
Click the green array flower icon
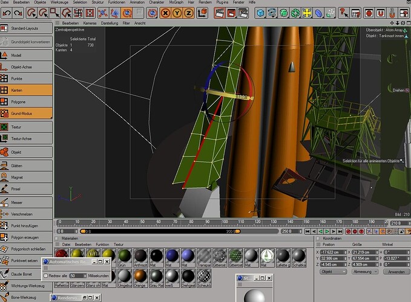(295, 13)
